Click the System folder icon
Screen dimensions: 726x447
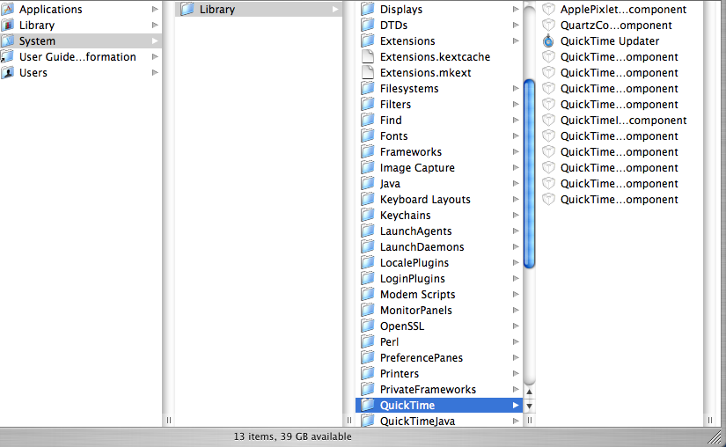click(7, 40)
